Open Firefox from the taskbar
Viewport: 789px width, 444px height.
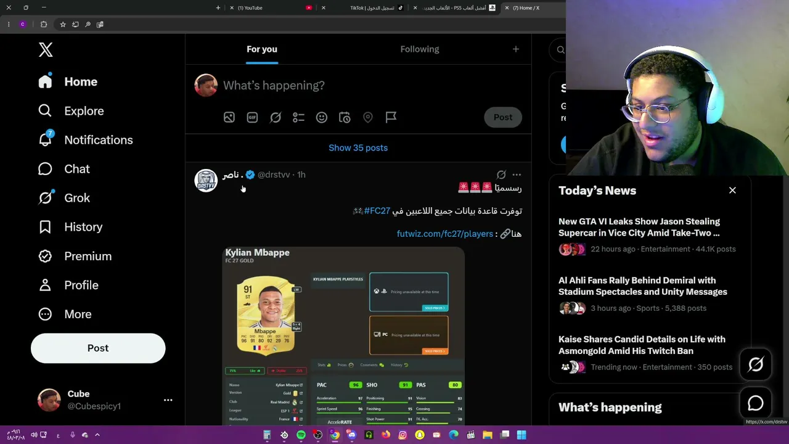pyautogui.click(x=386, y=435)
